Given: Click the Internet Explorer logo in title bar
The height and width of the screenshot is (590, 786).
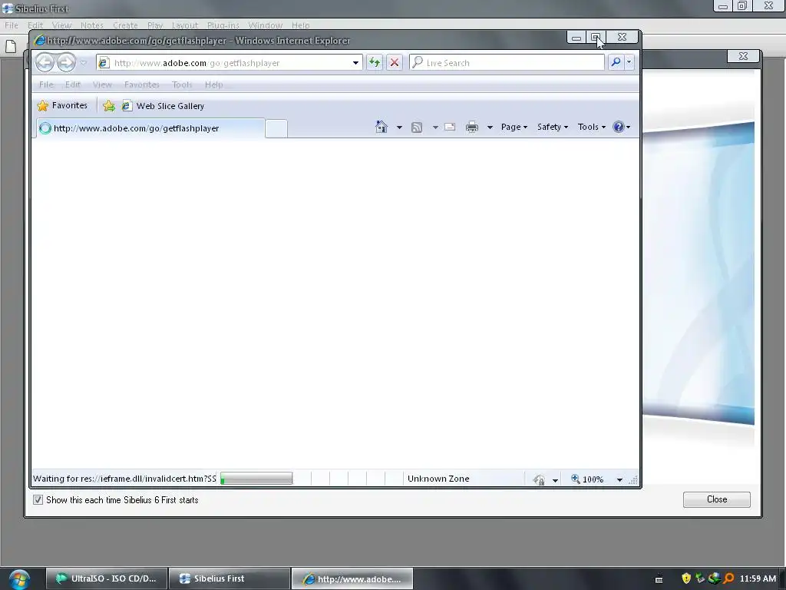Looking at the screenshot, I should 40,40.
